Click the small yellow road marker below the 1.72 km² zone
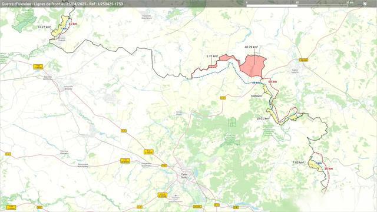The height and width of the screenshot is (212, 377). point(223,98)
